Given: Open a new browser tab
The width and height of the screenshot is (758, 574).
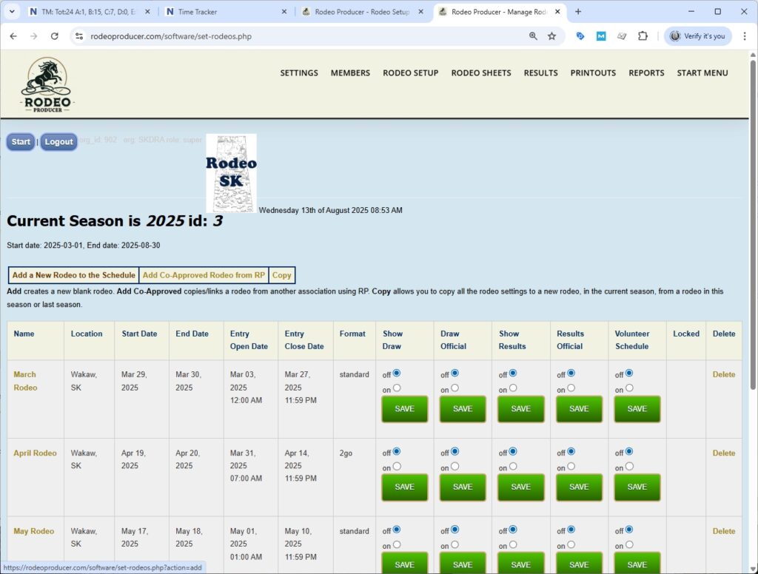Looking at the screenshot, I should 578,12.
